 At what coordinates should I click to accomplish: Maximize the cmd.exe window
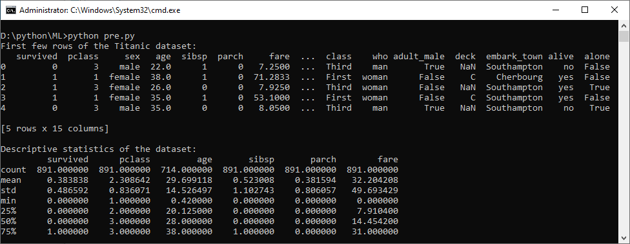click(x=585, y=10)
